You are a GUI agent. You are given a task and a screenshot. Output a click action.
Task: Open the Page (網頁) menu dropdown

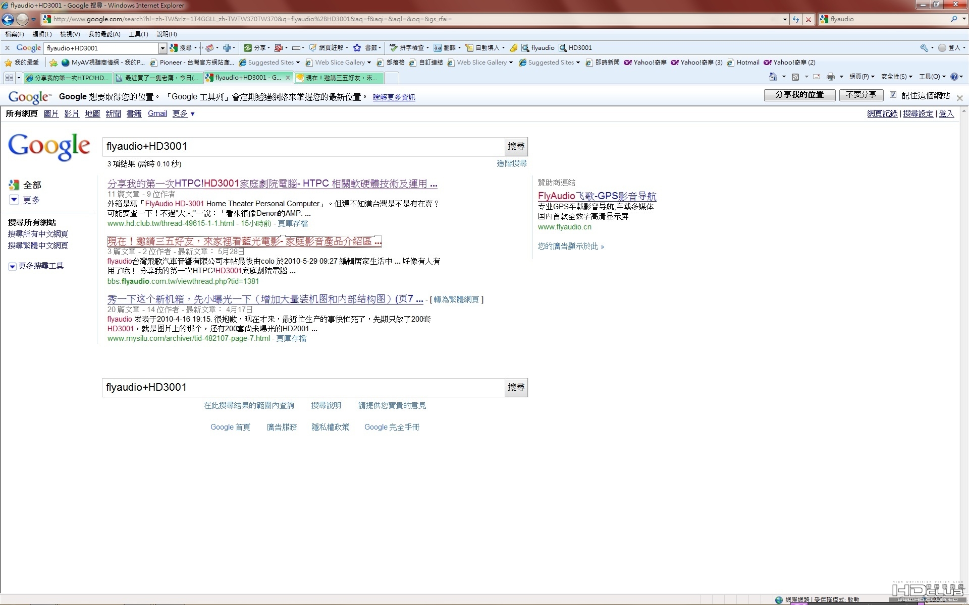[862, 77]
